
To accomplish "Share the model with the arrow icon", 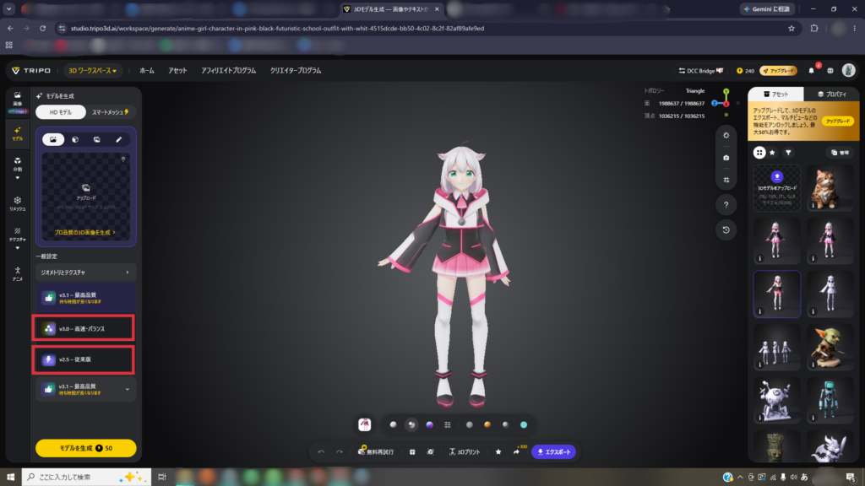I will click(516, 452).
